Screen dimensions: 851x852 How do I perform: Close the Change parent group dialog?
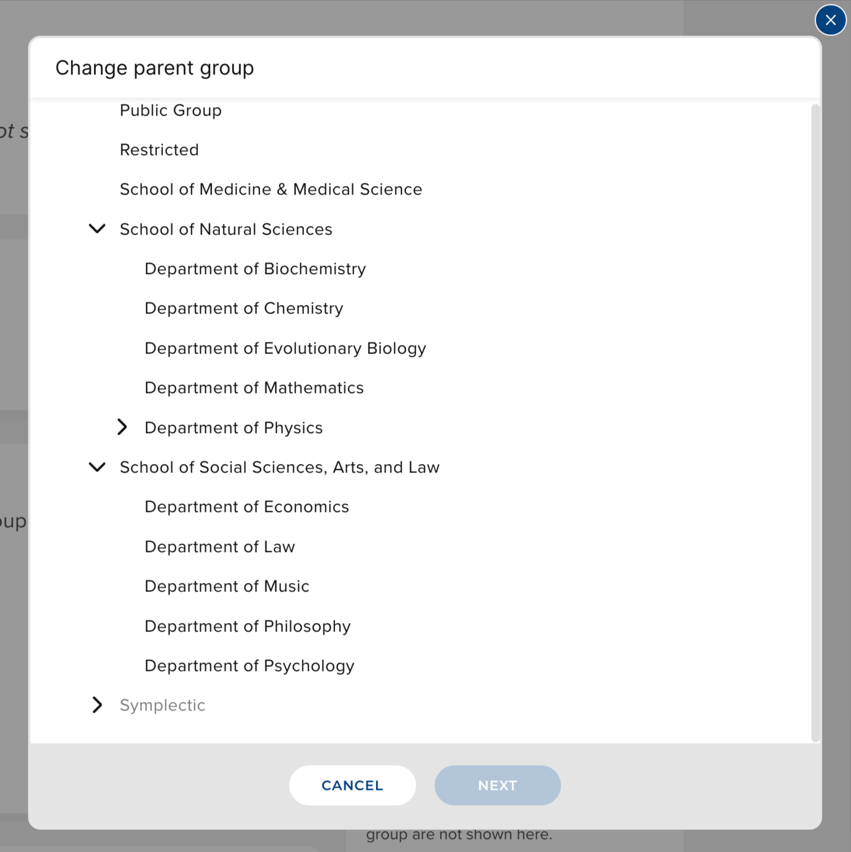pyautogui.click(x=830, y=20)
